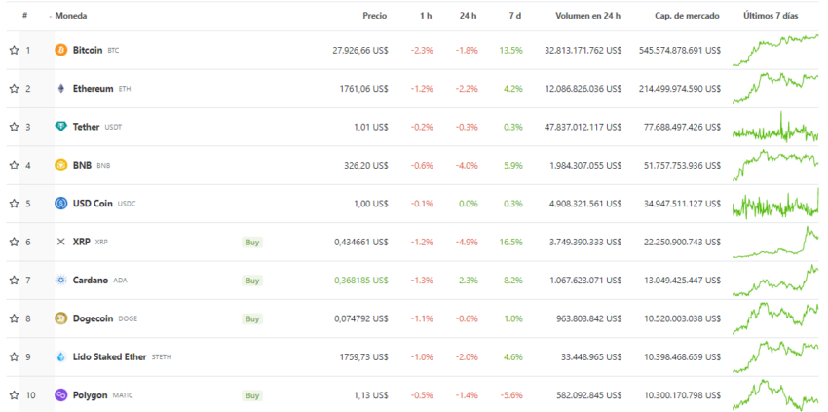This screenshot has width=828, height=412.
Task: Click the XRP logo icon
Action: (60, 242)
